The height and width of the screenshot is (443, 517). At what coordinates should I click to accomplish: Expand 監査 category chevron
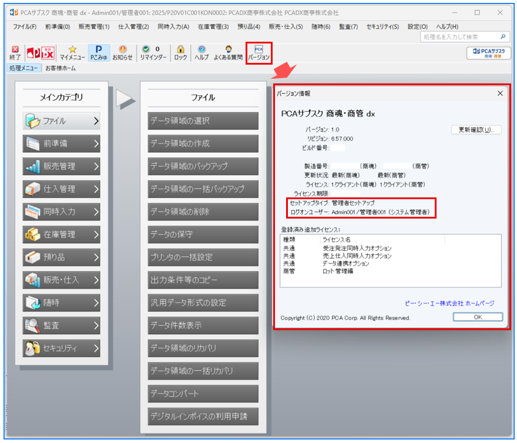[96, 326]
